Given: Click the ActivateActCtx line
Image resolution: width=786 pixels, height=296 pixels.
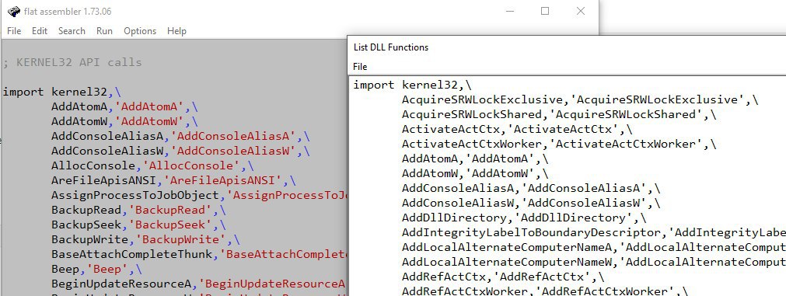Looking at the screenshot, I should (x=517, y=129).
